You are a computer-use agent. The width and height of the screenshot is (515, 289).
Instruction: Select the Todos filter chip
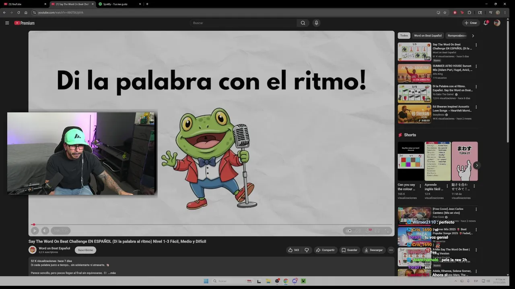[x=404, y=35]
